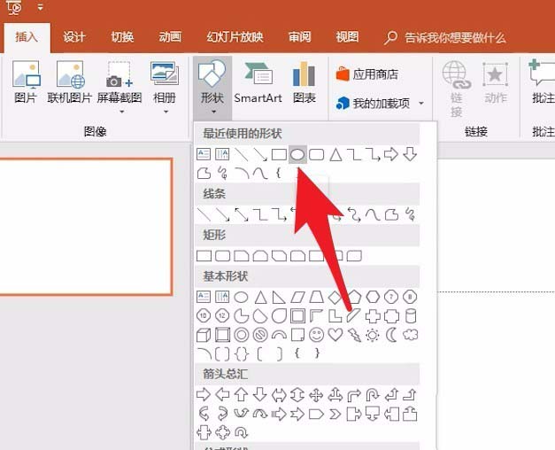The image size is (555, 450).
Task: Select the U-turn arrow shape
Action: coord(373,395)
